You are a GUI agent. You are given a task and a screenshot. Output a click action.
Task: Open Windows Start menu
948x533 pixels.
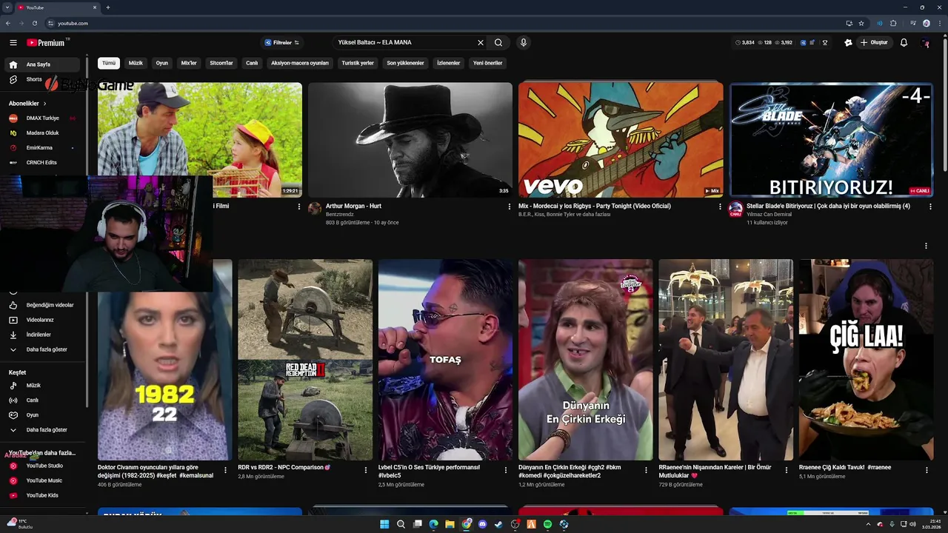(x=384, y=524)
